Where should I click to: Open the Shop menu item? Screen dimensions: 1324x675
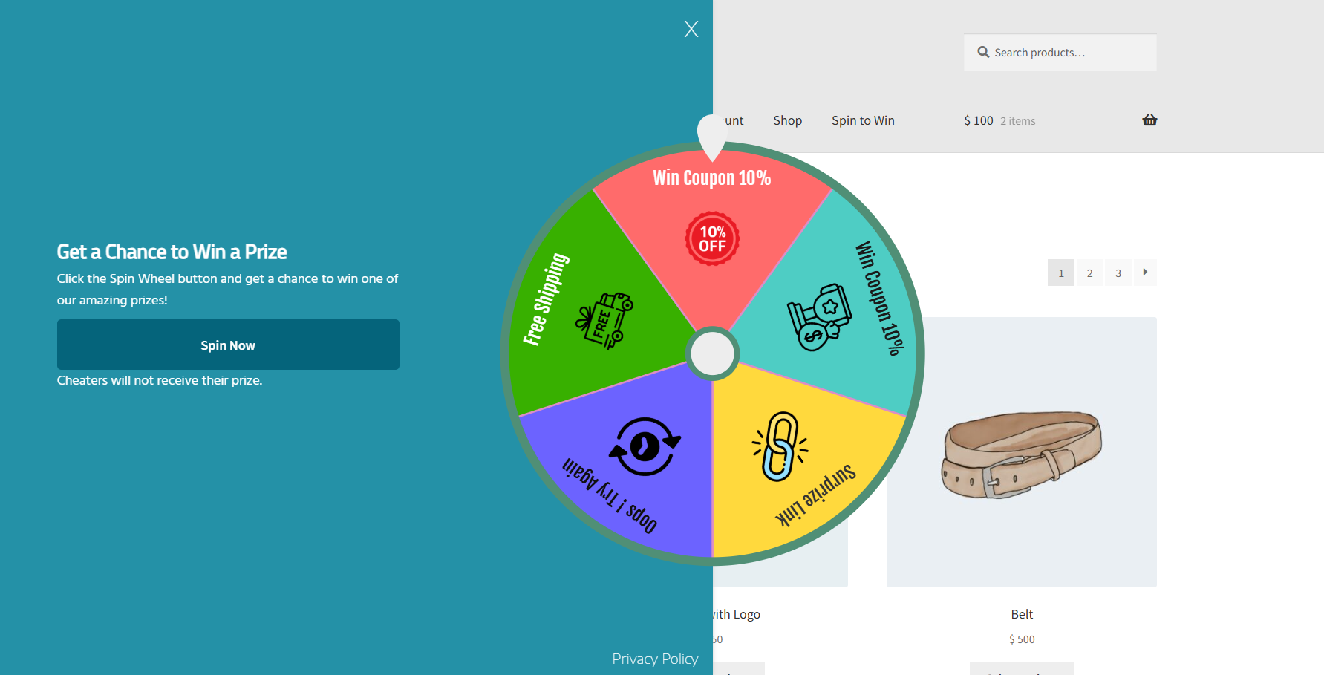(x=787, y=120)
